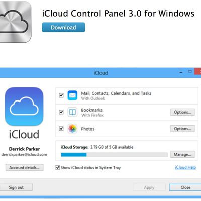This screenshot has height=201, width=201.
Task: Uncheck the Bookmarks checkbox
Action: coord(61,112)
